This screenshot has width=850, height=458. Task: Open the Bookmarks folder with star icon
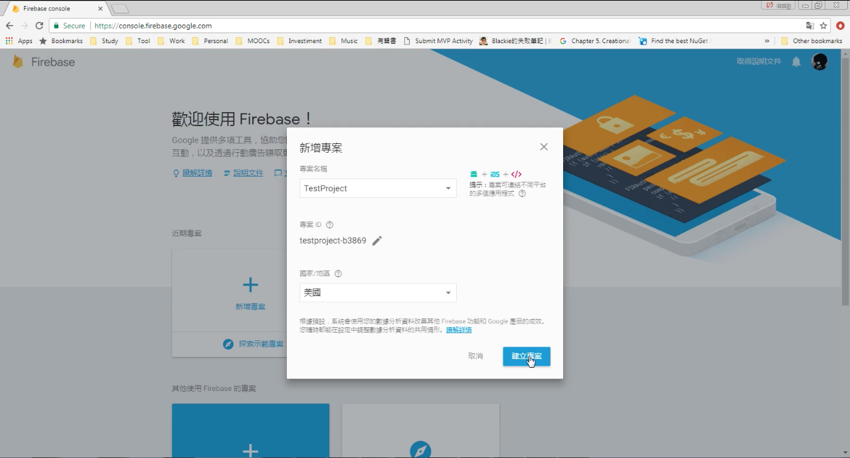click(61, 41)
